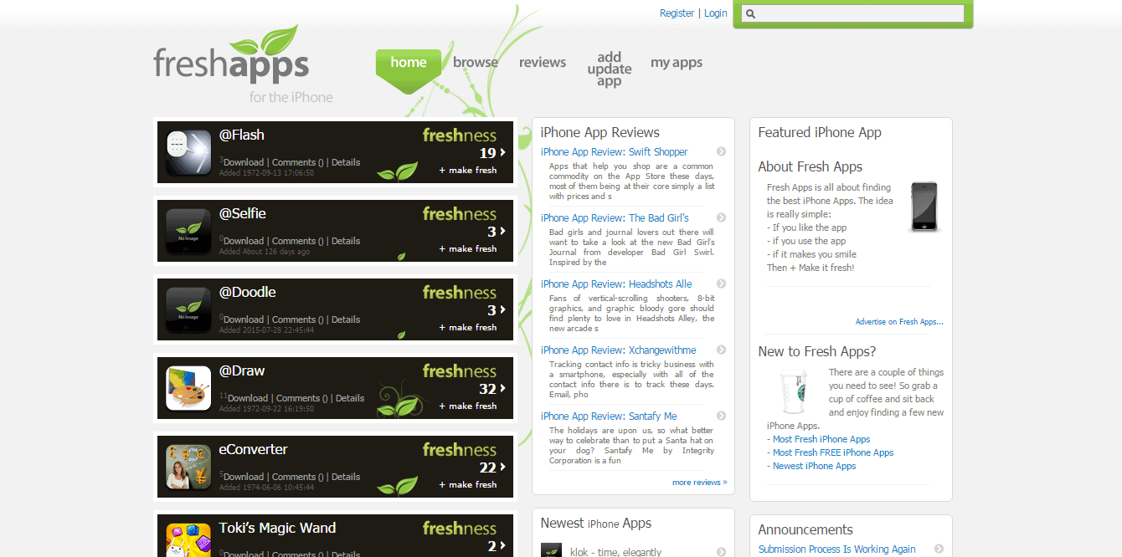Screen dimensions: 1122x557
Task: View Details for @Doodle
Action: tap(346, 319)
